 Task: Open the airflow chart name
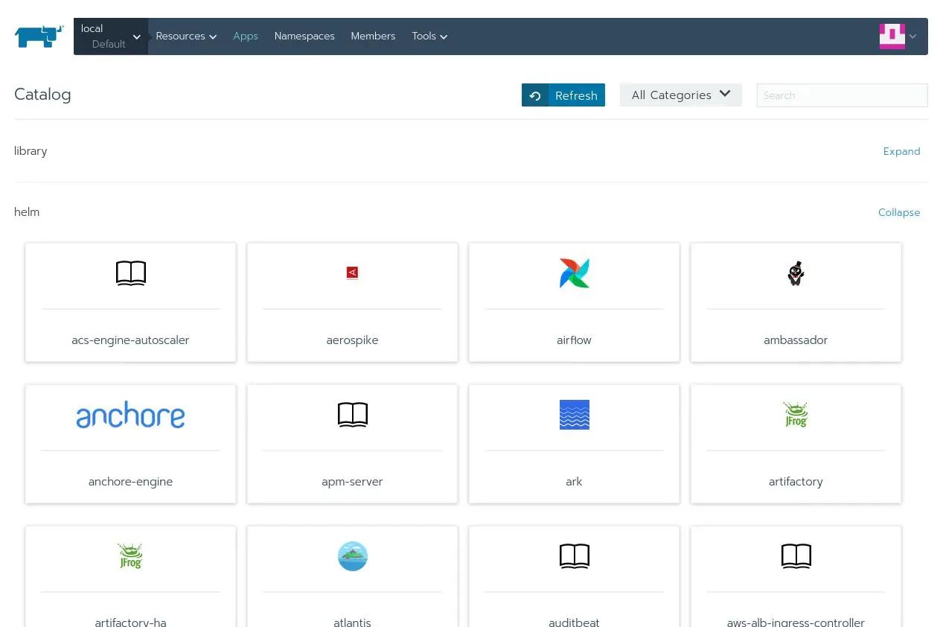(x=575, y=340)
